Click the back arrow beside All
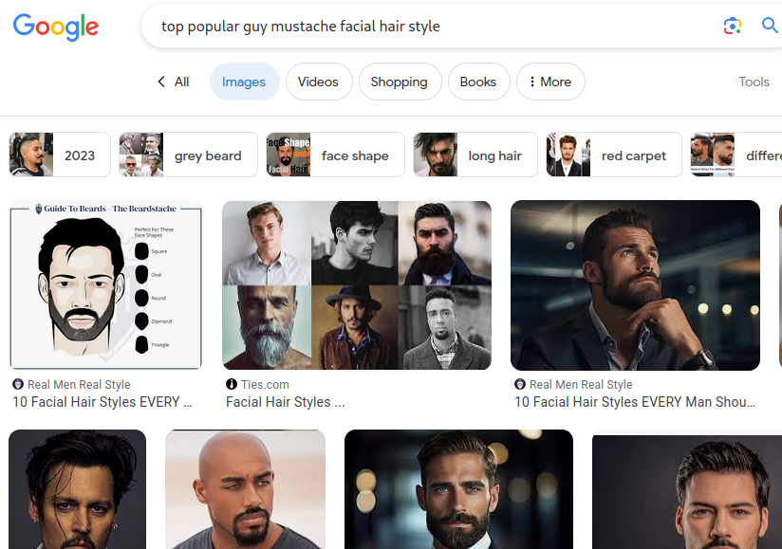The height and width of the screenshot is (549, 782). tap(161, 82)
